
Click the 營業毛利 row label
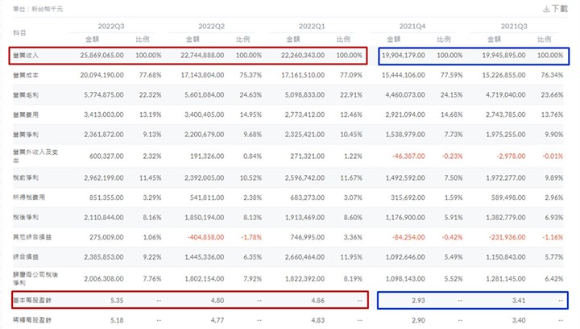click(26, 94)
